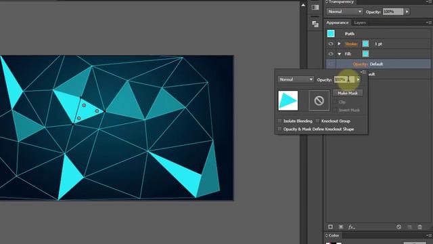Check Opacity & Mask Define Knockout Shape
The width and height of the screenshot is (433, 244).
pos(279,129)
